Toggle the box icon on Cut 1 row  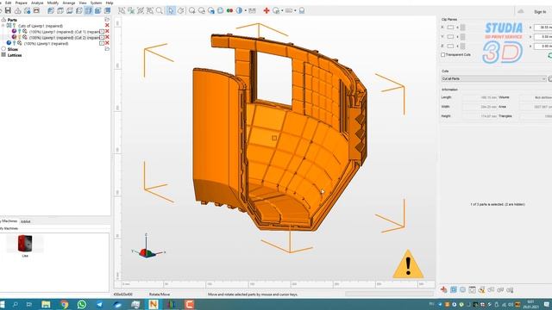coord(102,32)
